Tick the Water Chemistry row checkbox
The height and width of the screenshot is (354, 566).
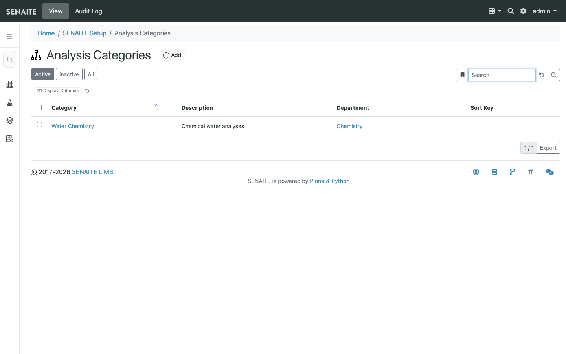[39, 124]
